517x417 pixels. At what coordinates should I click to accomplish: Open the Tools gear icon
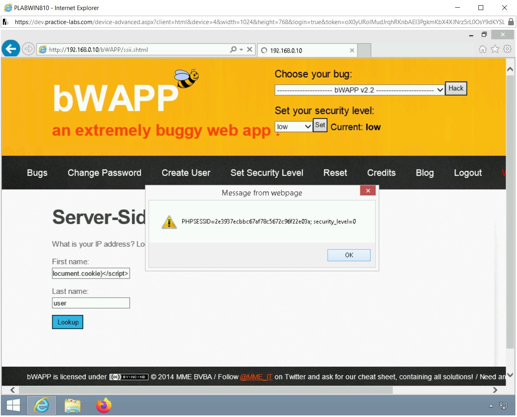click(507, 49)
